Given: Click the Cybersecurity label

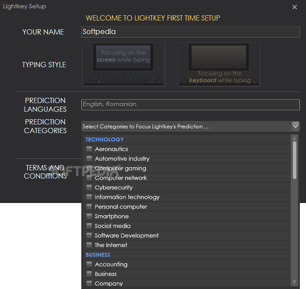Looking at the screenshot, I should click(x=114, y=187).
